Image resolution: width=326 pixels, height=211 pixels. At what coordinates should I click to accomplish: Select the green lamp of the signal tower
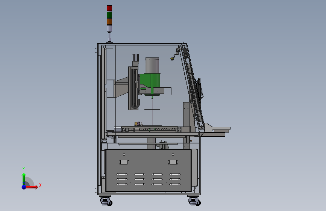[109, 15]
